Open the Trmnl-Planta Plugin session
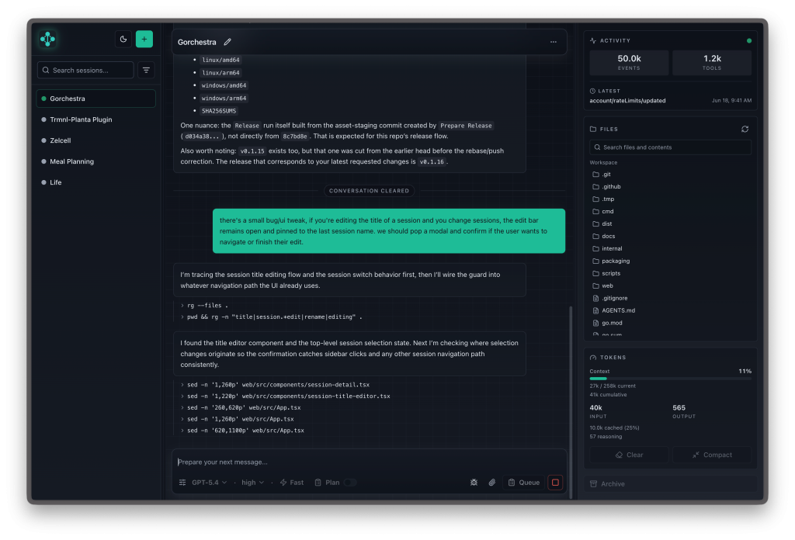795x540 pixels. pyautogui.click(x=95, y=119)
